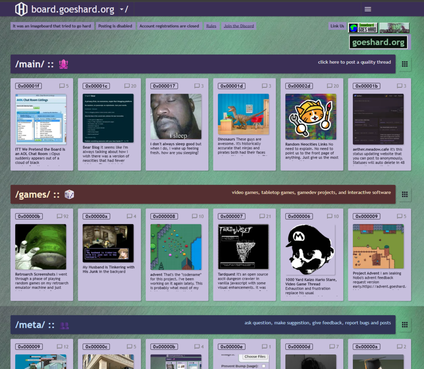The width and height of the screenshot is (424, 369).
Task: Click the pink octopus icon beside /main/
Action: pyautogui.click(x=63, y=64)
